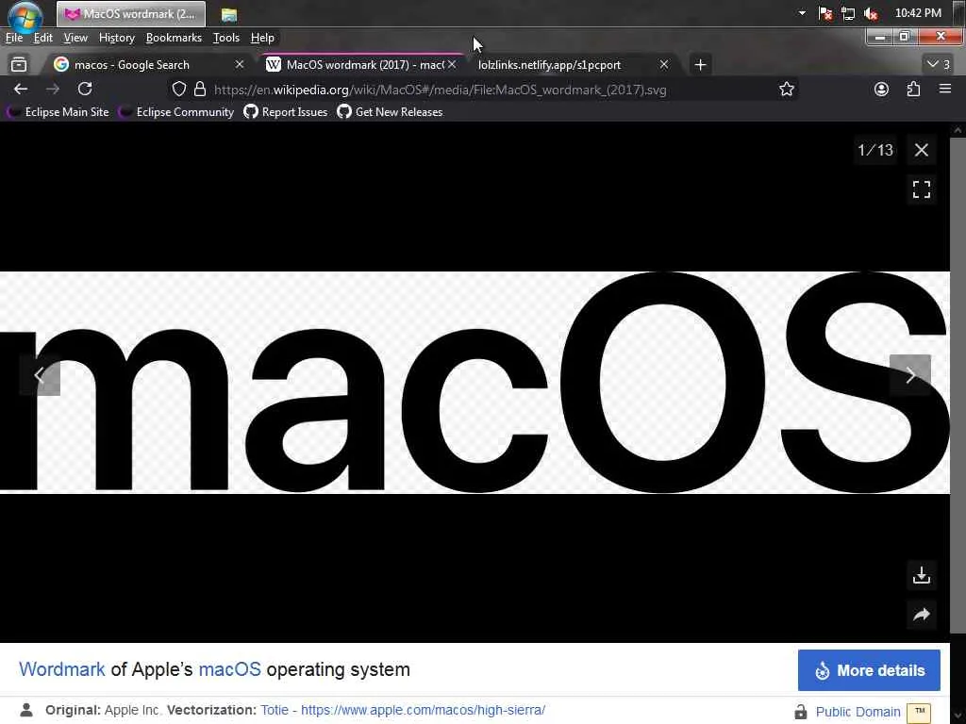The image size is (966, 724).
Task: Click the taskbar clock showing 10:42 PM
Action: click(918, 13)
